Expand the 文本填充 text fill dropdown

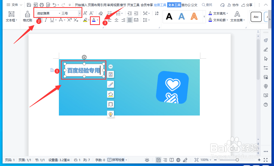pos(227,14)
